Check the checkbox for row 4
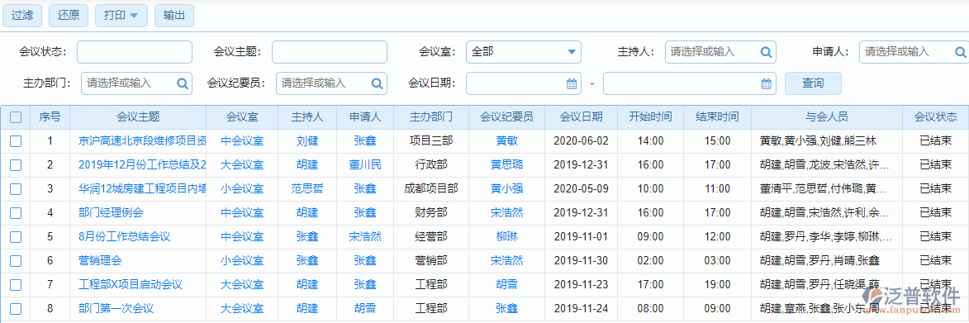Viewport: 969px width, 323px height. point(16,213)
